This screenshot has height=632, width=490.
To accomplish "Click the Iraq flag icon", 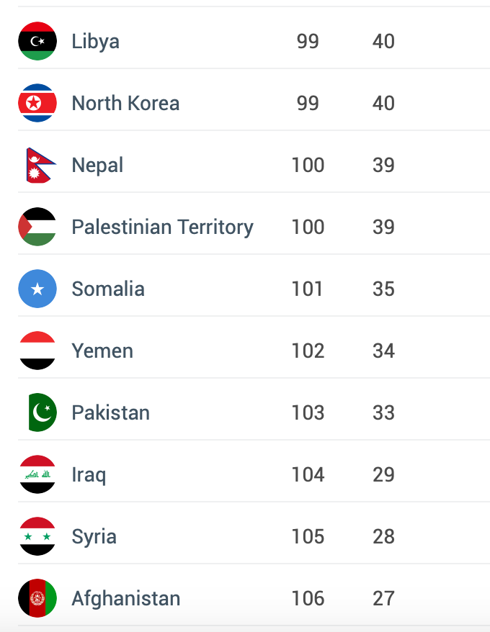I will point(37,474).
